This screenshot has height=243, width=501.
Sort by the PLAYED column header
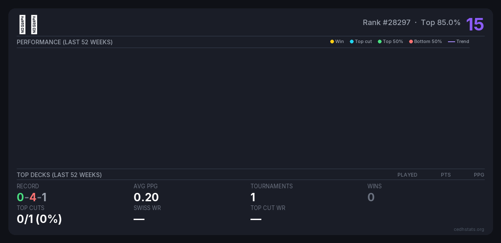(x=407, y=175)
